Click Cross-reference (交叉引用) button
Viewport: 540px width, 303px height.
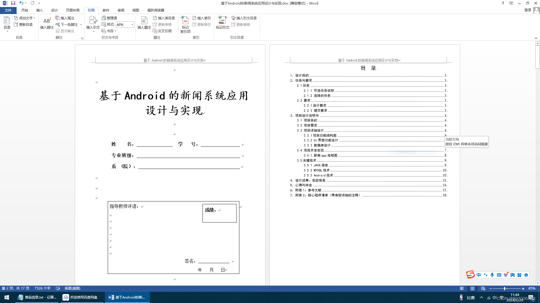coord(163,31)
